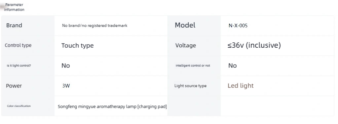This screenshot has width=338, height=124.
Task: Select the Color classification label
Action: [x=19, y=106]
